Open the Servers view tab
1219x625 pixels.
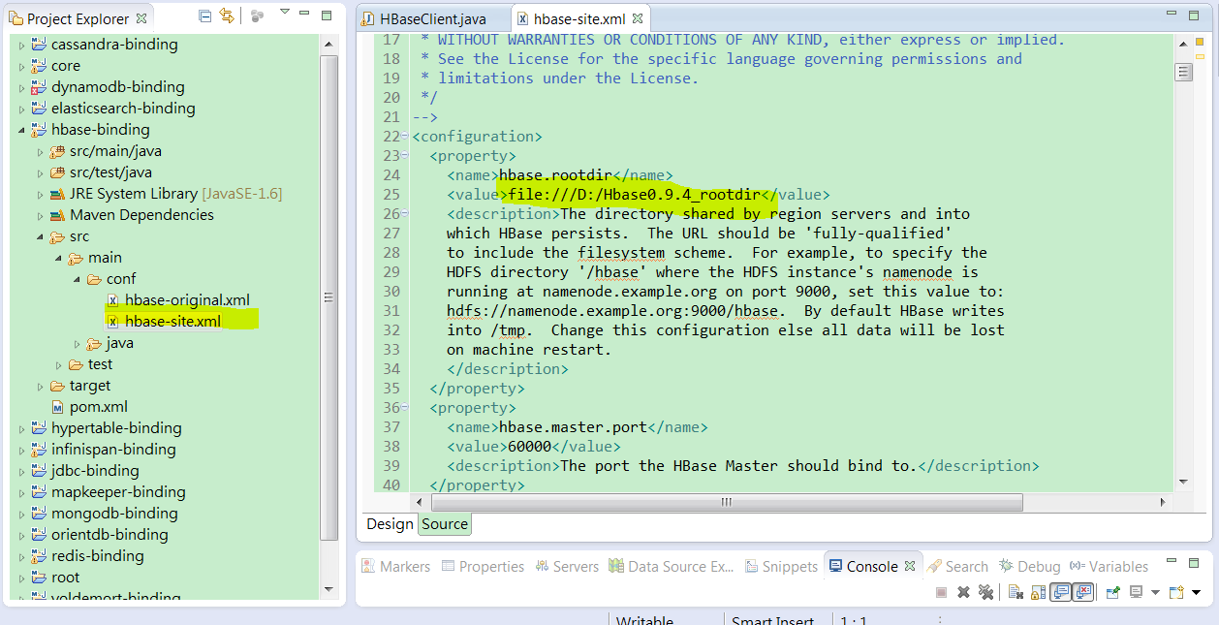(566, 567)
